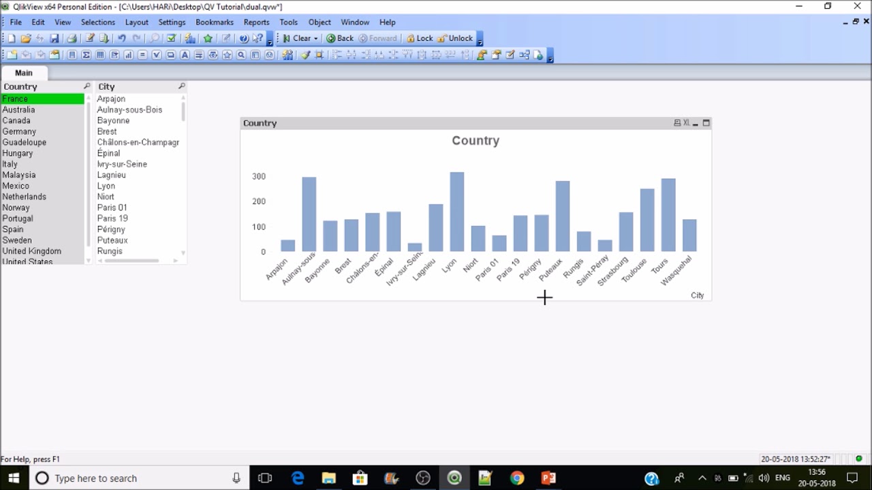Select Lyon in the City list
Image resolution: width=872 pixels, height=490 pixels.
(138, 186)
